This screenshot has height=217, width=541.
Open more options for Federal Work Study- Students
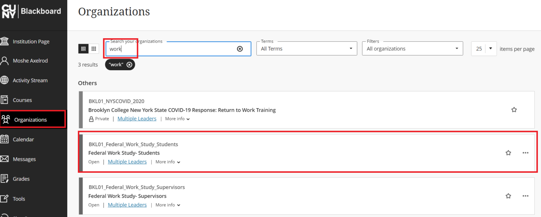(x=526, y=153)
